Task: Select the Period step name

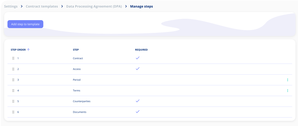Action: [77, 80]
